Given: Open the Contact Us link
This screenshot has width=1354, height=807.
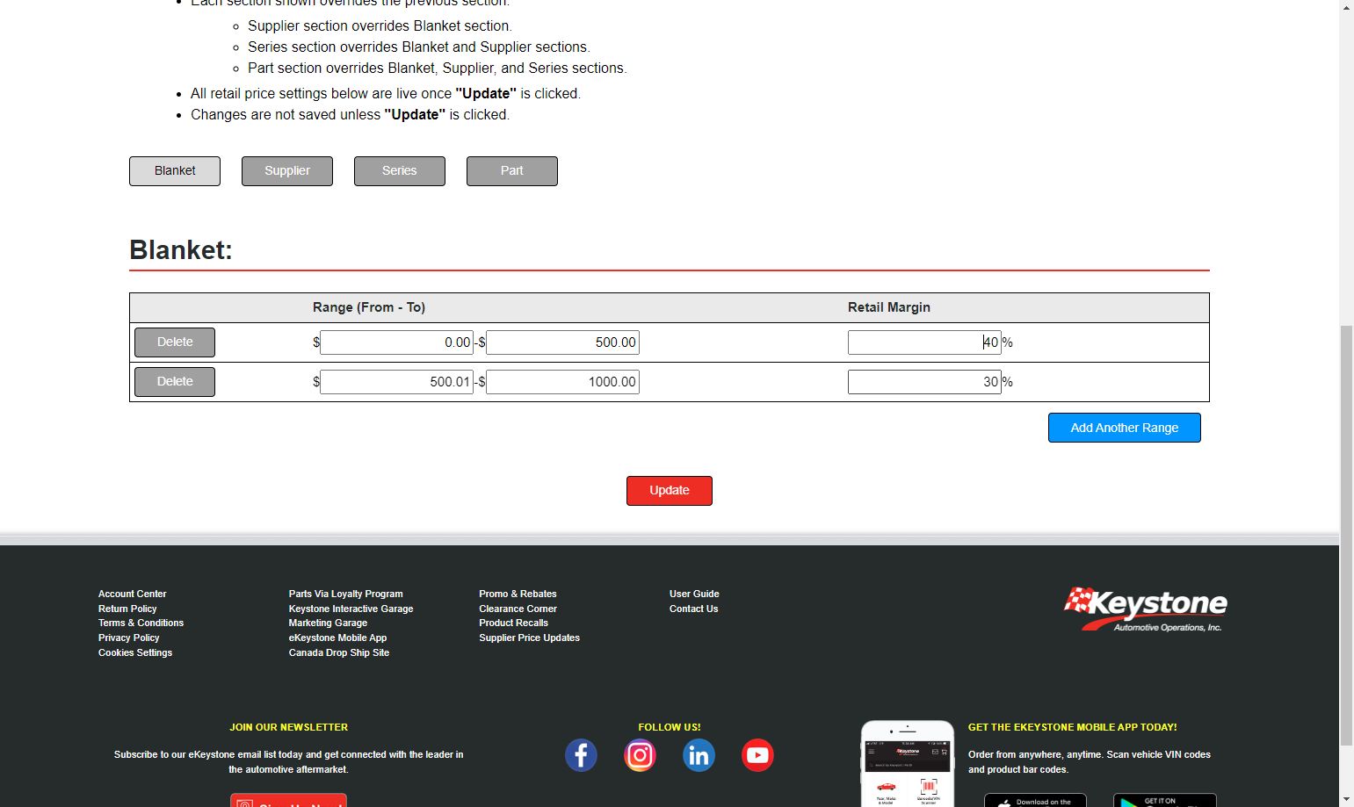Looking at the screenshot, I should coord(694,609).
